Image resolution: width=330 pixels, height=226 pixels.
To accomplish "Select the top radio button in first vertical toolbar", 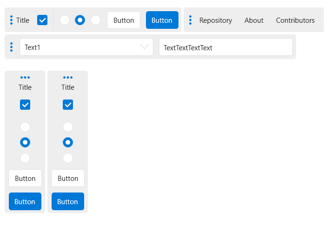I will (x=25, y=127).
